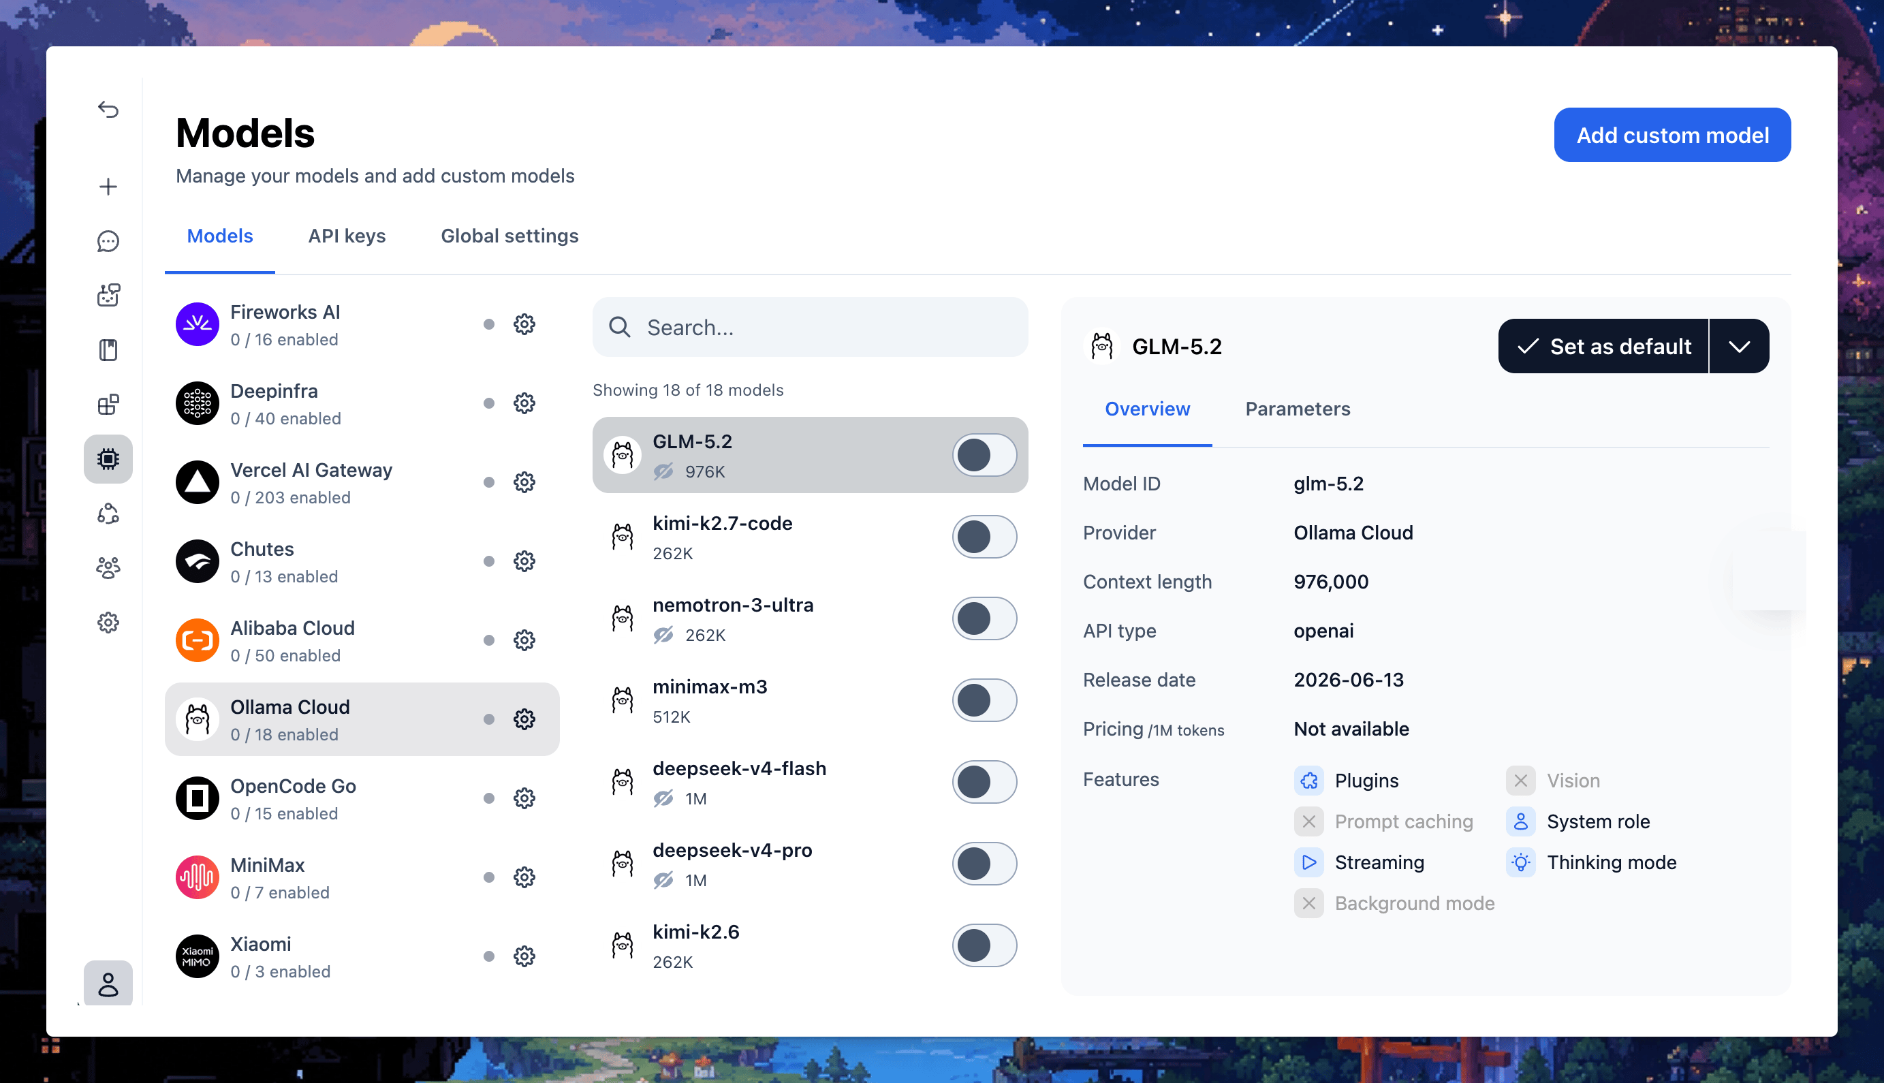Open the plugins blocks icon in sidebar

tap(108, 405)
